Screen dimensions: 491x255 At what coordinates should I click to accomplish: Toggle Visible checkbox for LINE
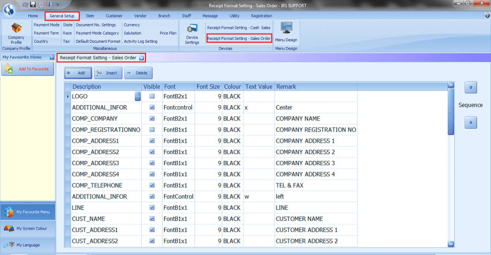[x=152, y=207]
